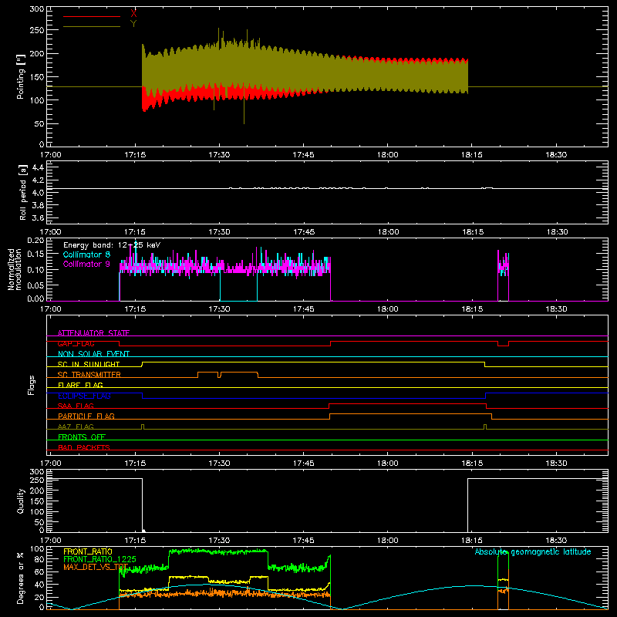The height and width of the screenshot is (617, 617).
Task: Click the 250 tick on Pointing axis
Action: [37, 30]
